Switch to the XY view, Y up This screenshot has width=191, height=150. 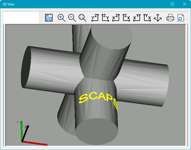click(137, 18)
